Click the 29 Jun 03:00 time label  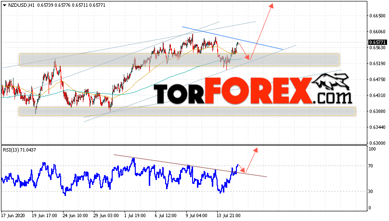pos(106,216)
